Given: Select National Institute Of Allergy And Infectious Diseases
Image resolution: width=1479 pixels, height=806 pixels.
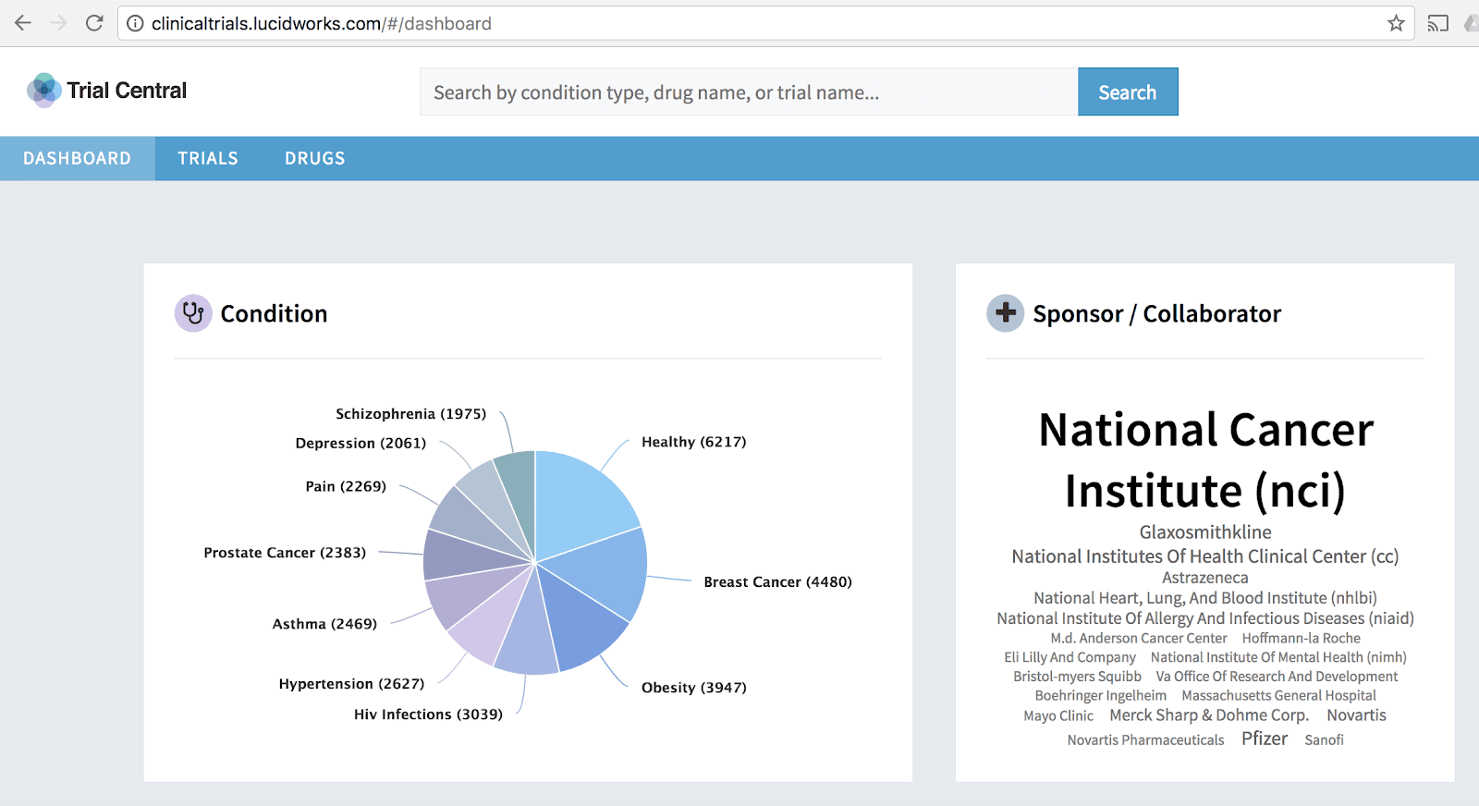Looking at the screenshot, I should click(1205, 618).
